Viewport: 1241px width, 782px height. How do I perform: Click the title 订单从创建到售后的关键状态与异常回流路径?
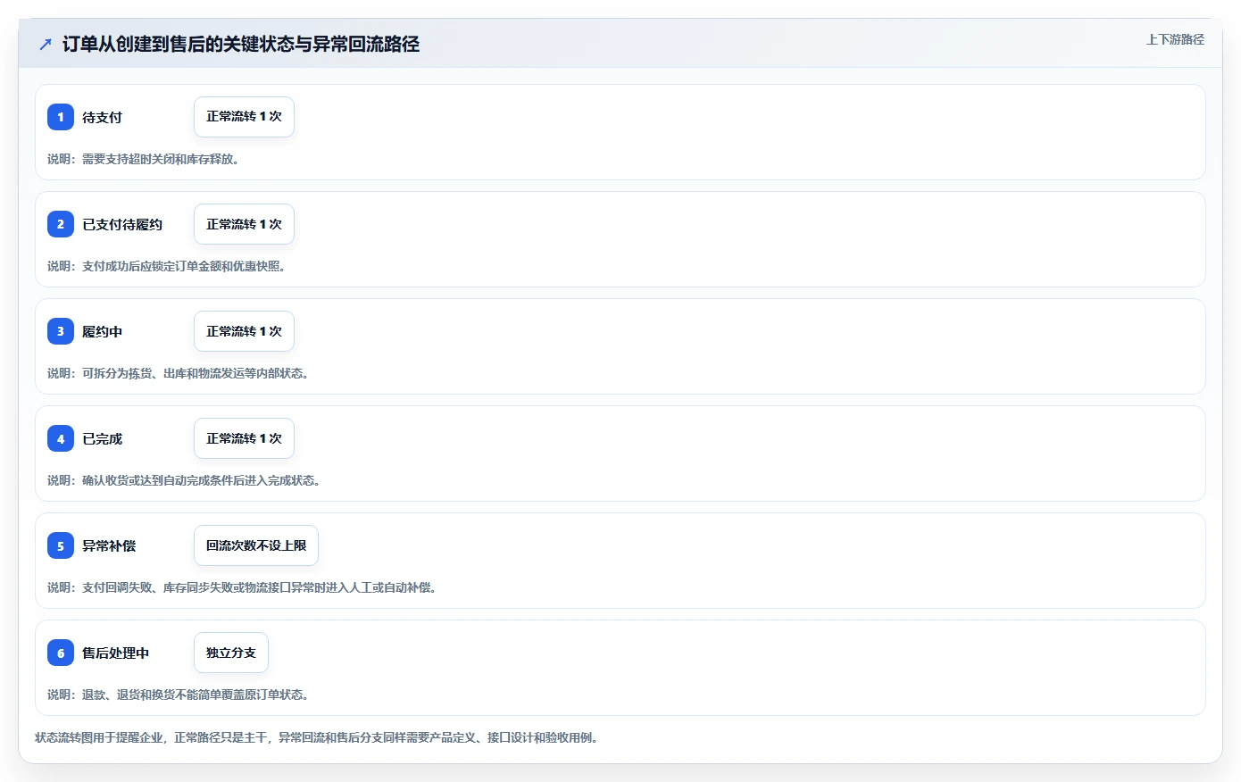click(x=241, y=44)
